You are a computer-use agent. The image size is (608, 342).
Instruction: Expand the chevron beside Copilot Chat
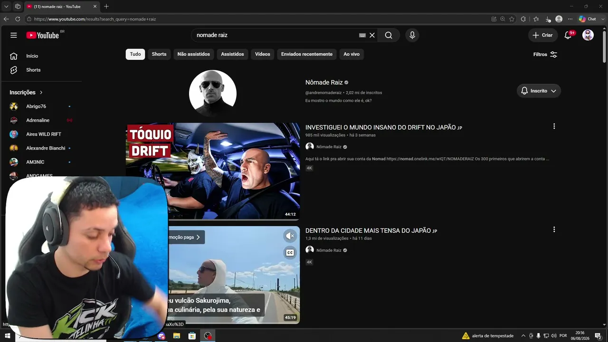[603, 19]
